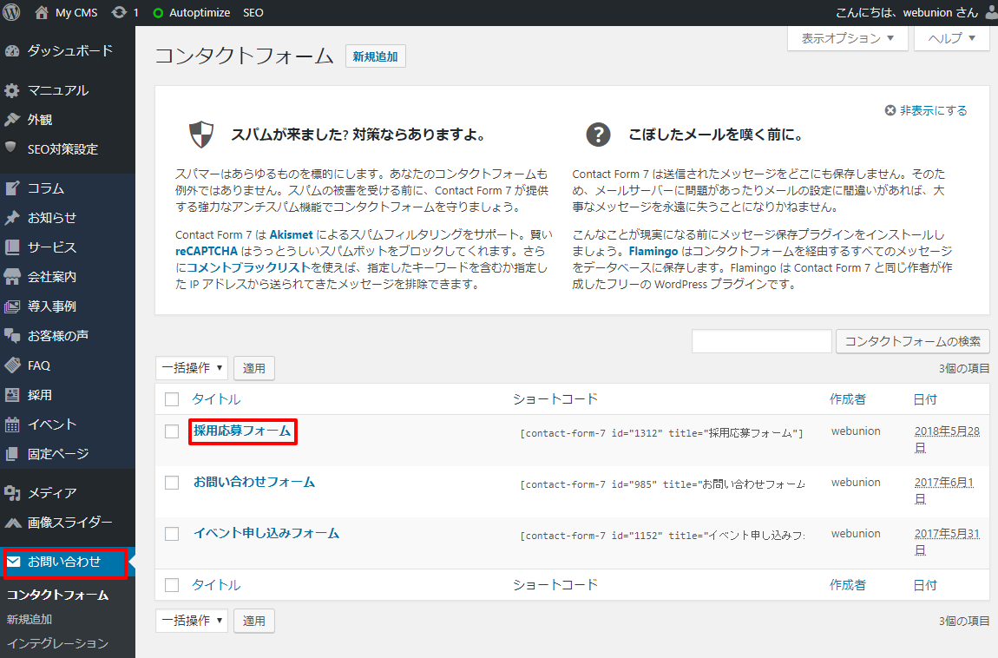Click the 非表示にする dismiss X icon
Image resolution: width=998 pixels, height=658 pixels.
click(890, 111)
